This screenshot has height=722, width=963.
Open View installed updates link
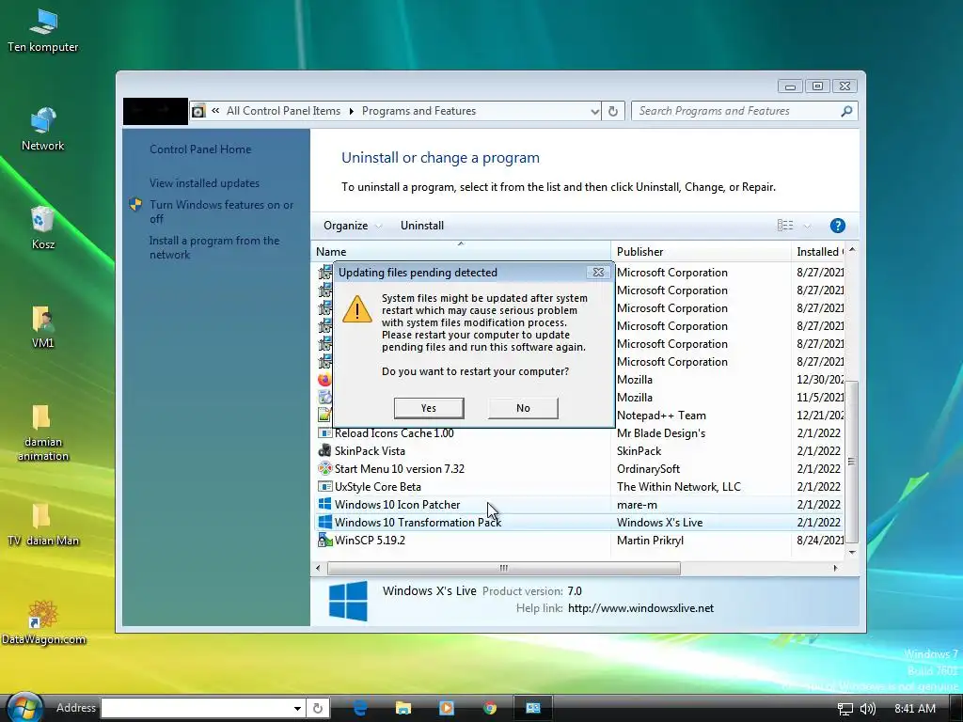204,183
